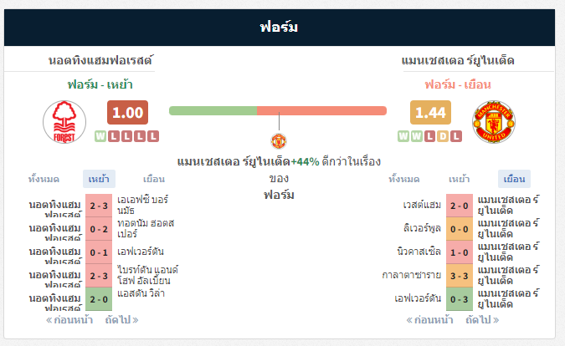Open the 2 - 0 Aston Villa result
565x346 pixels.
pos(99,299)
